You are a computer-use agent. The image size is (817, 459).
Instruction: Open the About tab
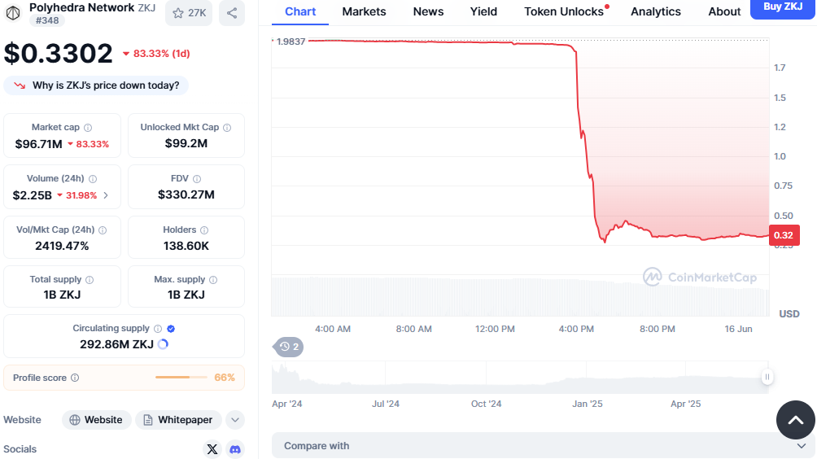[724, 12]
